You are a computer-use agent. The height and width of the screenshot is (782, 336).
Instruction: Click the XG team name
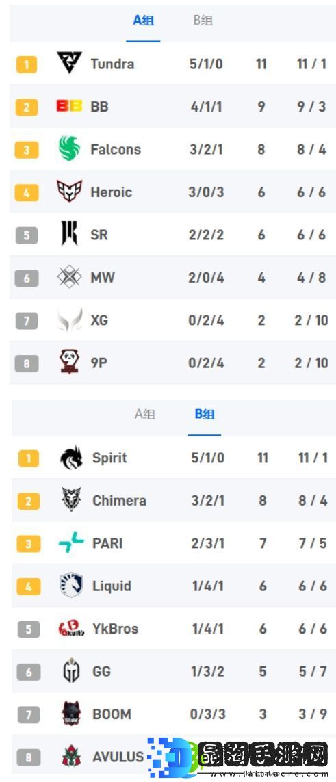coord(99,320)
